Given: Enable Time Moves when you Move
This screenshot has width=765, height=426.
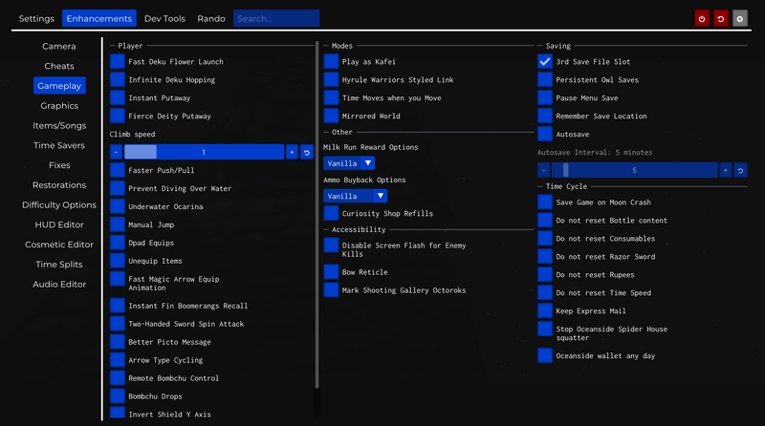Looking at the screenshot, I should pyautogui.click(x=331, y=97).
